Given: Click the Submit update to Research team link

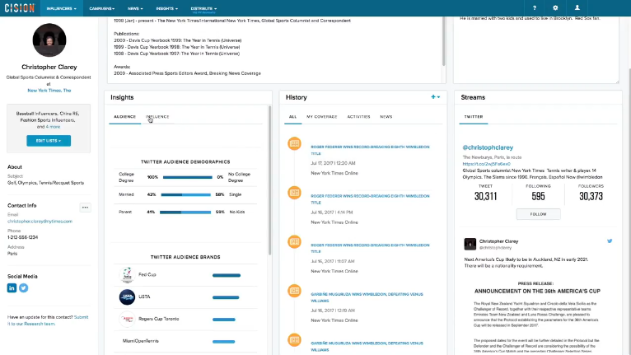Looking at the screenshot, I should [48, 320].
